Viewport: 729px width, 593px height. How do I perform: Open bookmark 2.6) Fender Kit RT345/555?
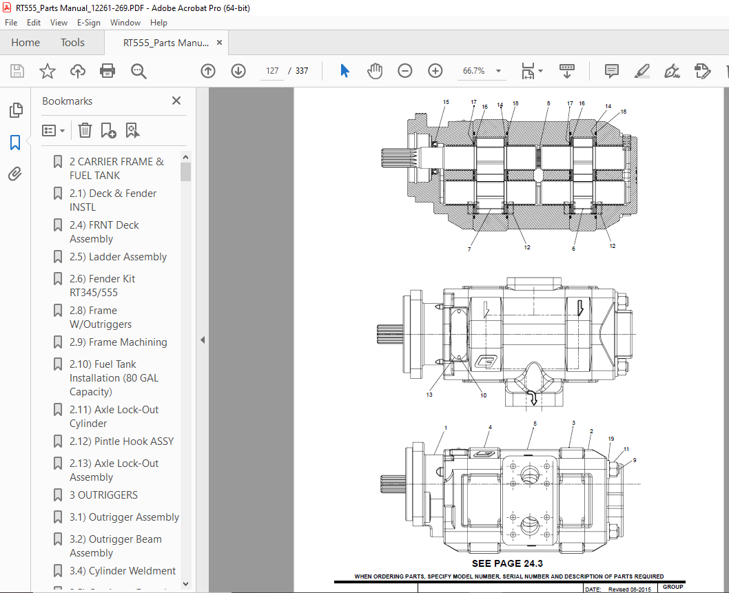point(102,286)
